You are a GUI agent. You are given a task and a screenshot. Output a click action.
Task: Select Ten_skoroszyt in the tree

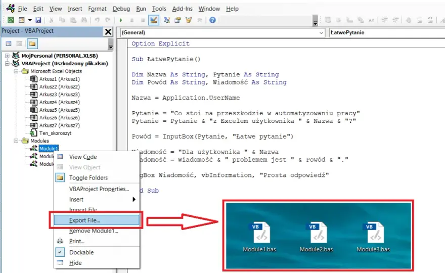pyautogui.click(x=55, y=133)
